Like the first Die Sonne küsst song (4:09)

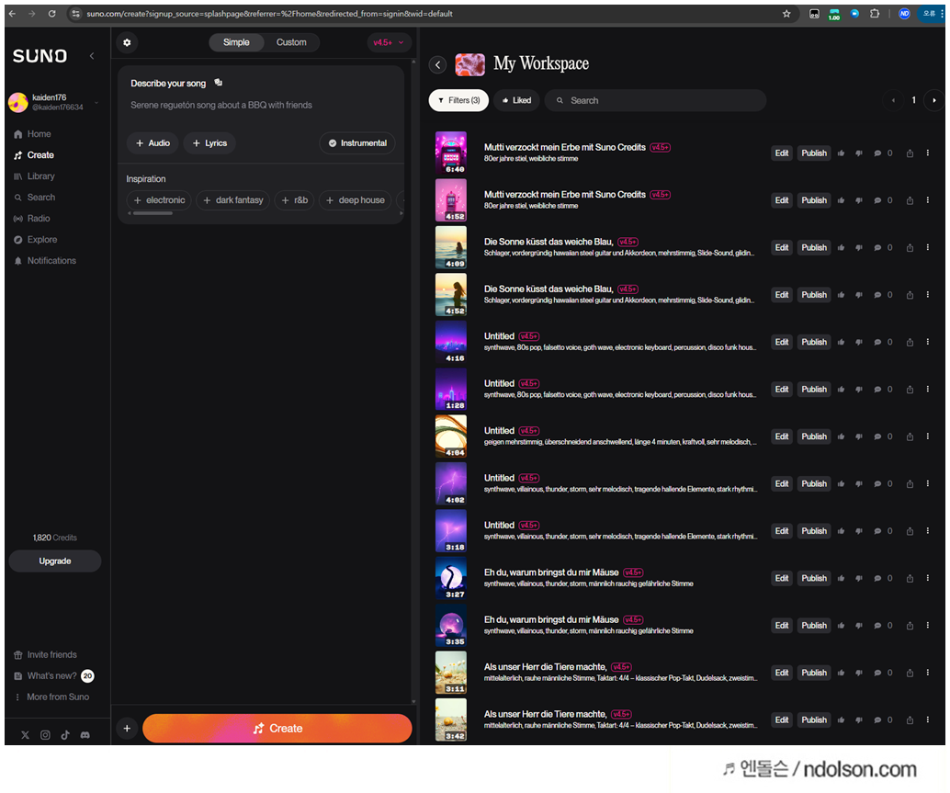coord(841,248)
